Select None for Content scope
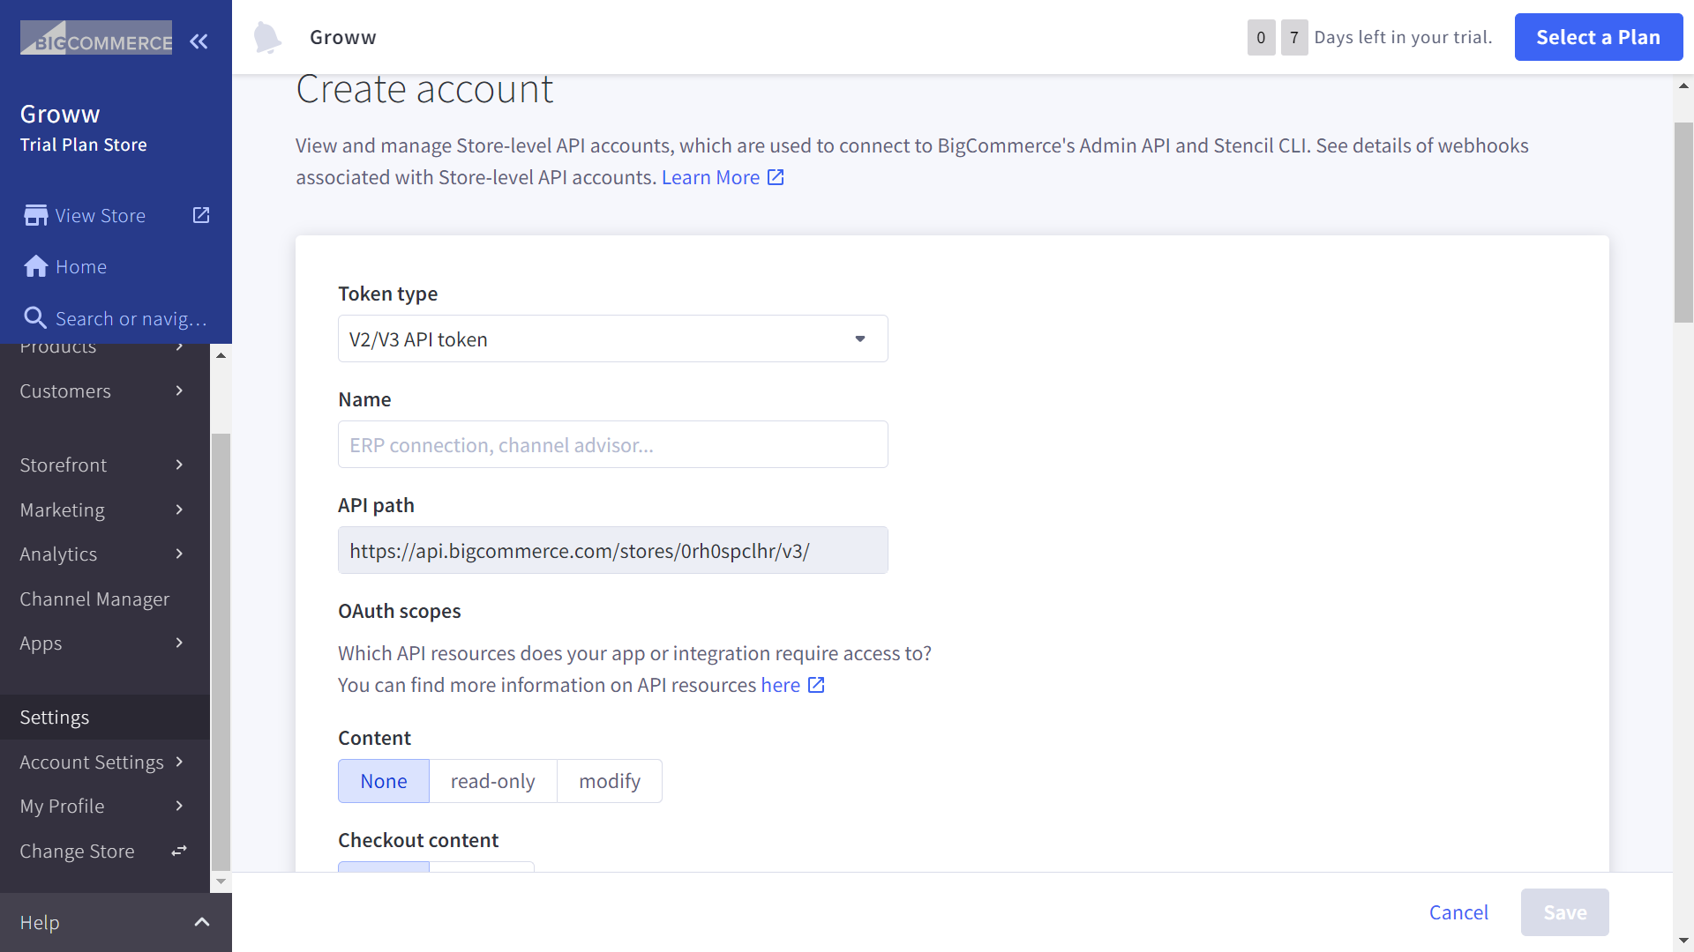This screenshot has width=1694, height=952. (x=383, y=781)
